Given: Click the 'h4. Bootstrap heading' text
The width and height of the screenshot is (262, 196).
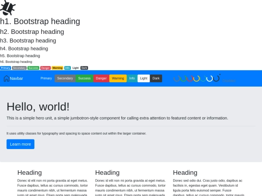Looking at the screenshot, I should pos(24,48).
